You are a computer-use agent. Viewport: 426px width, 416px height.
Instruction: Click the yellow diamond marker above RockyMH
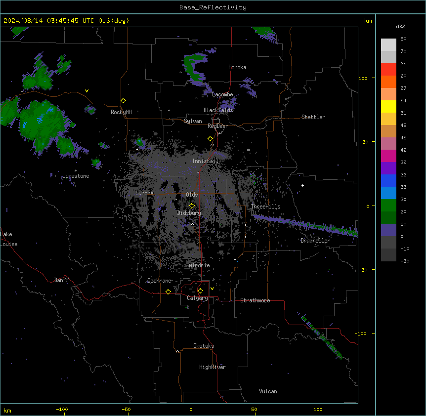click(124, 101)
